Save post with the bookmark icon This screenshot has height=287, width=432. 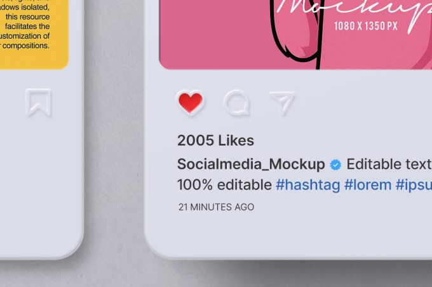tap(38, 103)
